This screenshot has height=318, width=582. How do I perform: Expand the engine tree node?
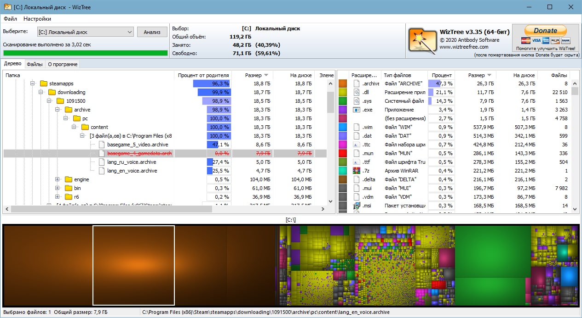pos(58,179)
